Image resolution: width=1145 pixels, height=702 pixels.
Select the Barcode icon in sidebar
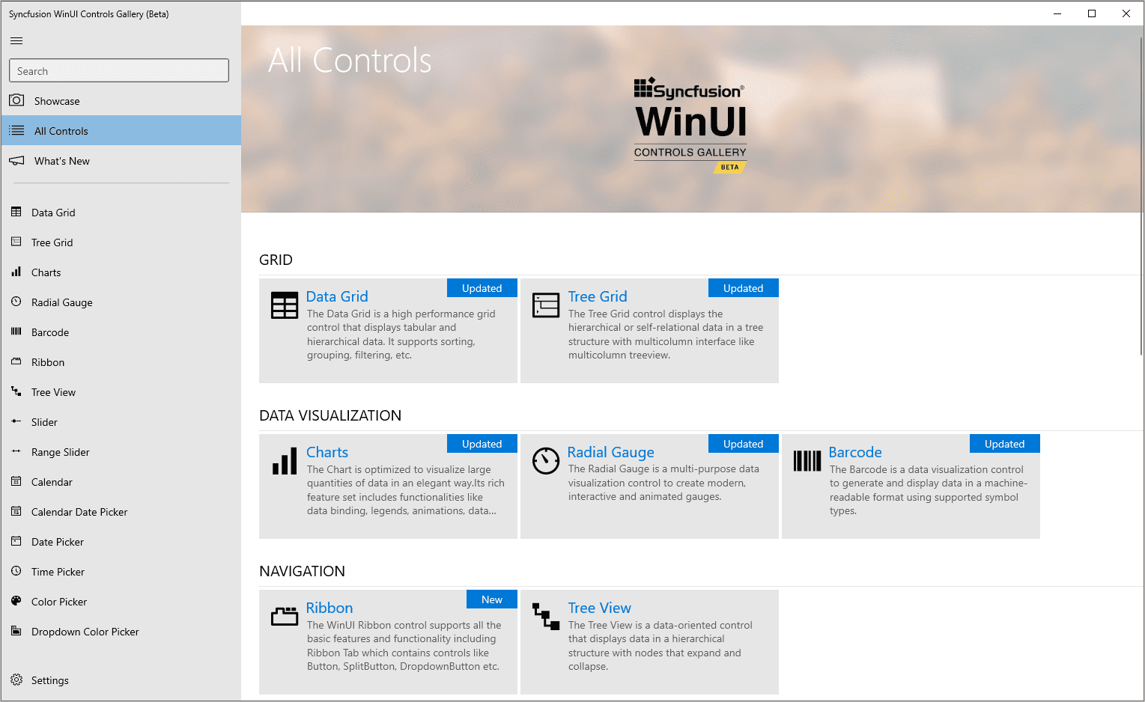click(16, 332)
